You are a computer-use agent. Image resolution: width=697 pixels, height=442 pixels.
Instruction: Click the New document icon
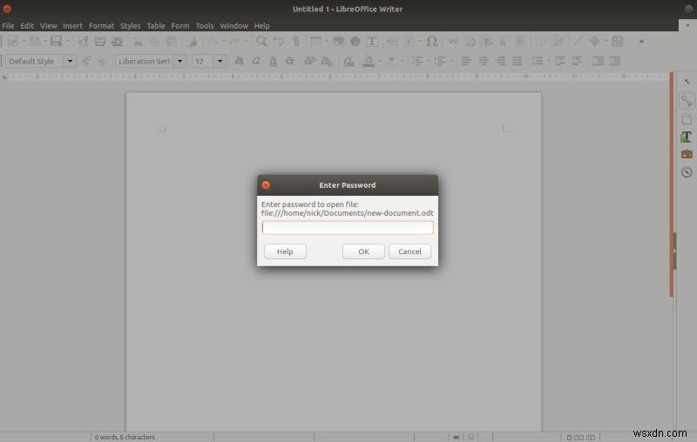[12, 41]
